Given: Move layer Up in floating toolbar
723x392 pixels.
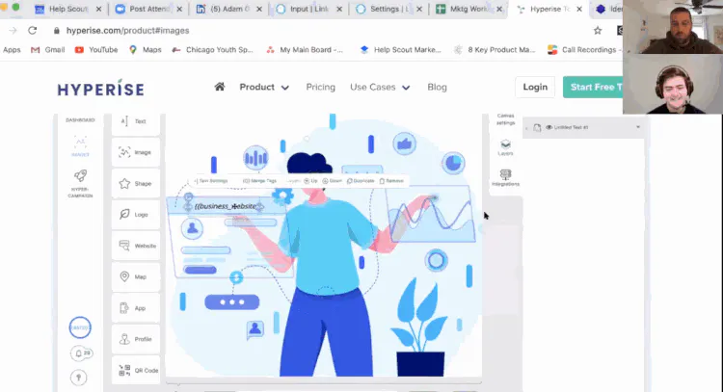Looking at the screenshot, I should click(x=310, y=181).
